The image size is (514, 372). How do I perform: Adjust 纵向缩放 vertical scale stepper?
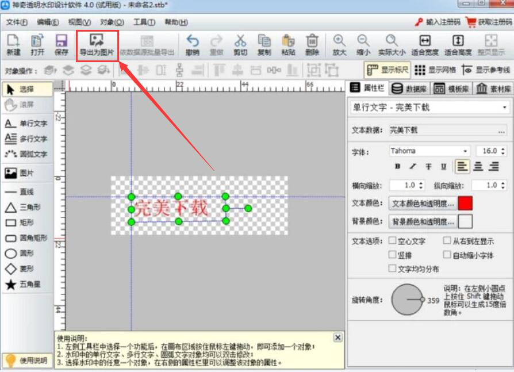[503, 185]
